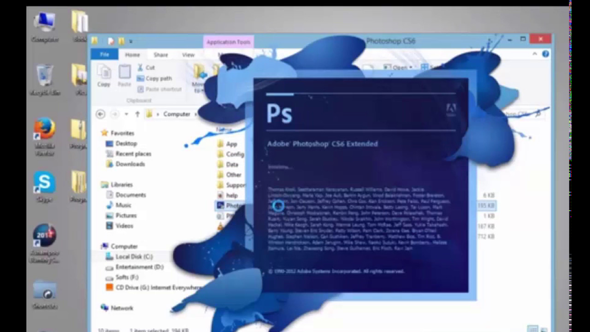Switch to the Share ribbon tab

tap(160, 54)
